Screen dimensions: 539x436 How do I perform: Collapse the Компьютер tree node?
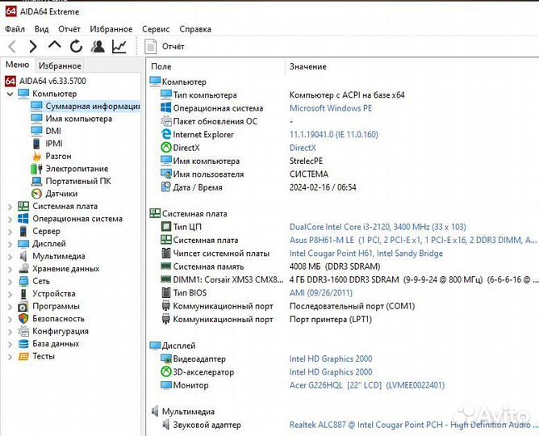coord(10,94)
